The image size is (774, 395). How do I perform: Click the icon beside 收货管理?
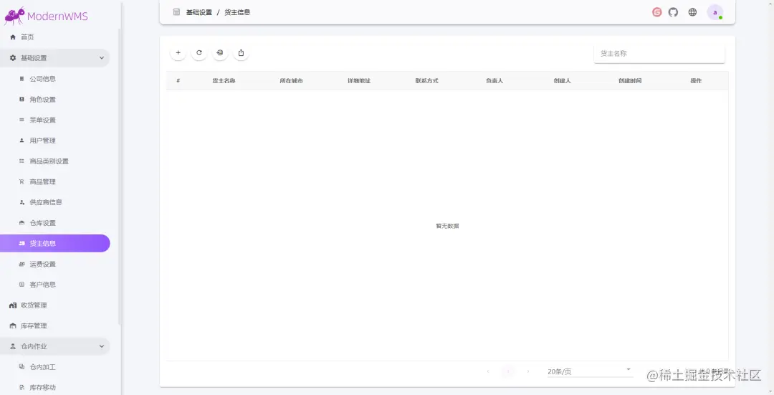pos(13,305)
